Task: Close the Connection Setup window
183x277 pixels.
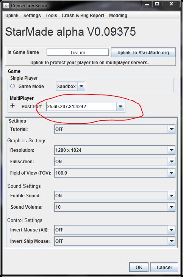Action: point(172,4)
